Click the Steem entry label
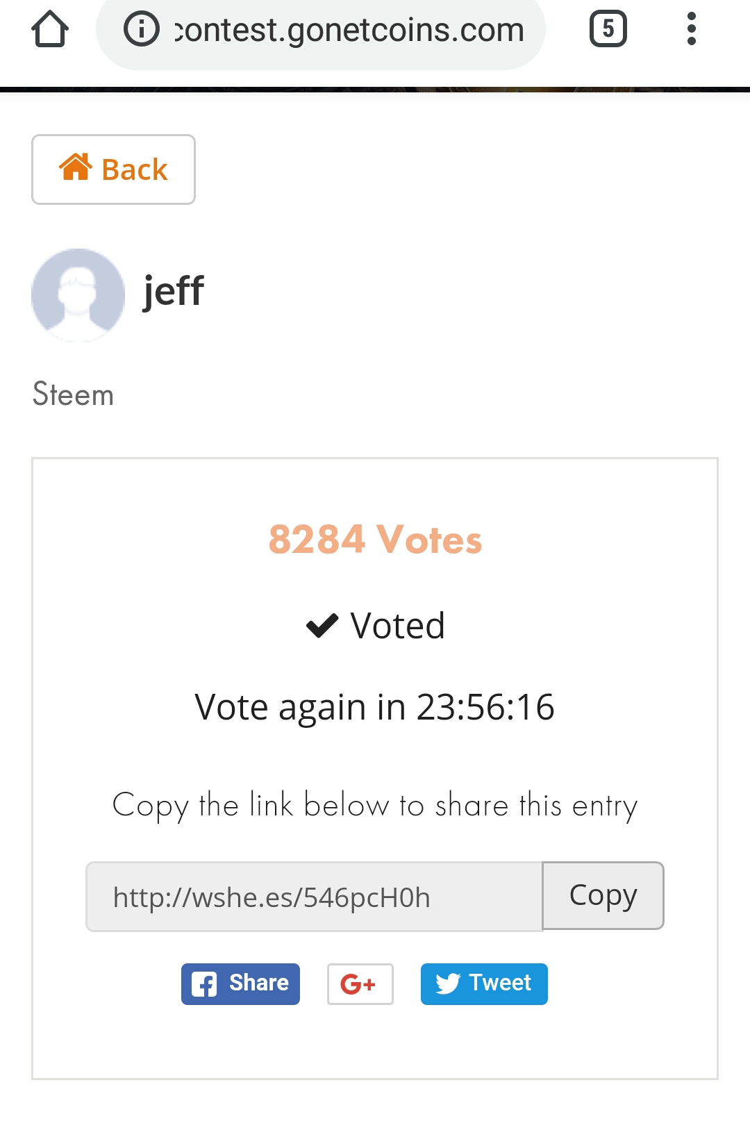The height and width of the screenshot is (1121, 750). coord(73,395)
